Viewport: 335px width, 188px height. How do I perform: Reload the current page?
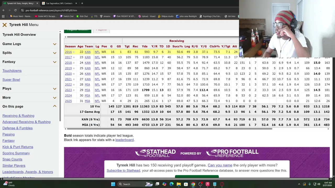15,10
